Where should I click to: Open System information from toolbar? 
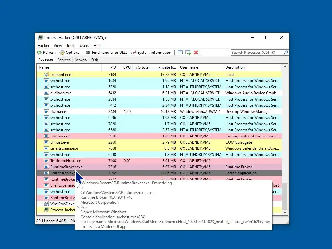coord(151,53)
